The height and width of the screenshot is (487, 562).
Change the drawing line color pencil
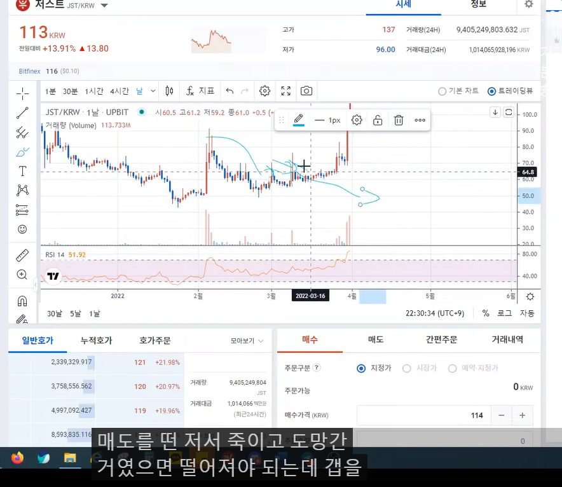298,120
